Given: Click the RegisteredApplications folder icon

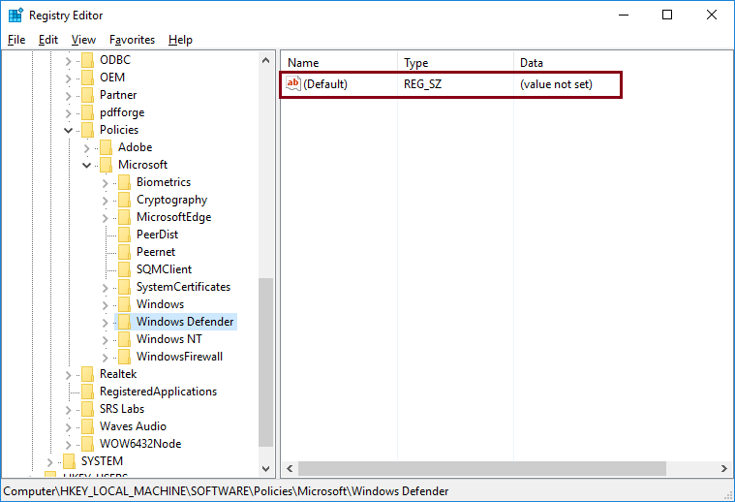Looking at the screenshot, I should (x=87, y=392).
